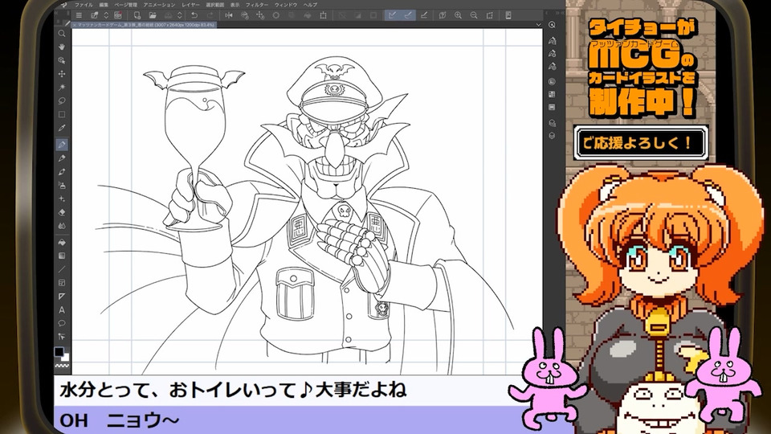Open the Quick Access icon in right dock
The width and height of the screenshot is (771, 434).
[x=552, y=25]
